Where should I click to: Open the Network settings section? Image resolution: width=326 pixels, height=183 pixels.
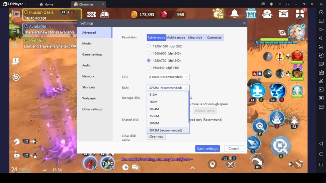tap(94, 76)
